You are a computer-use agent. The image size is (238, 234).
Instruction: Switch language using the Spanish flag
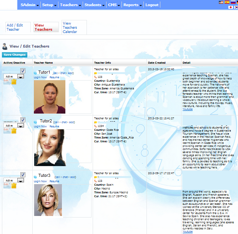226,2
